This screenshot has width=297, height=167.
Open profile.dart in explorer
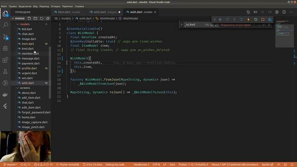click(x=29, y=68)
